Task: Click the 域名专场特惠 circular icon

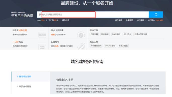Action: pos(81,35)
